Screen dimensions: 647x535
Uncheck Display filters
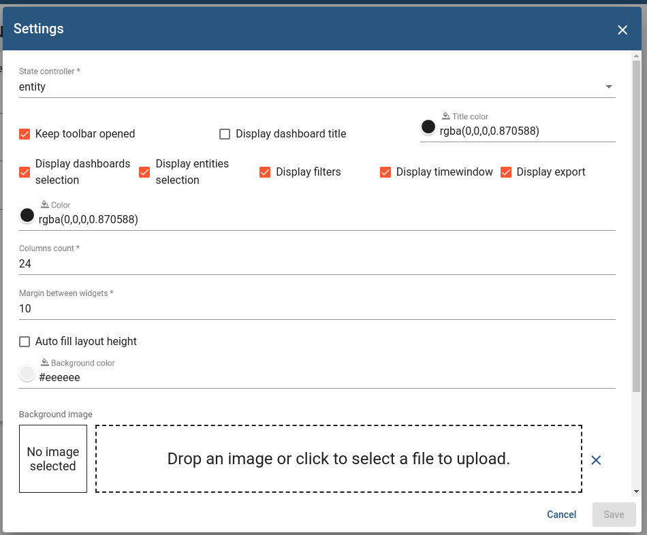[265, 172]
